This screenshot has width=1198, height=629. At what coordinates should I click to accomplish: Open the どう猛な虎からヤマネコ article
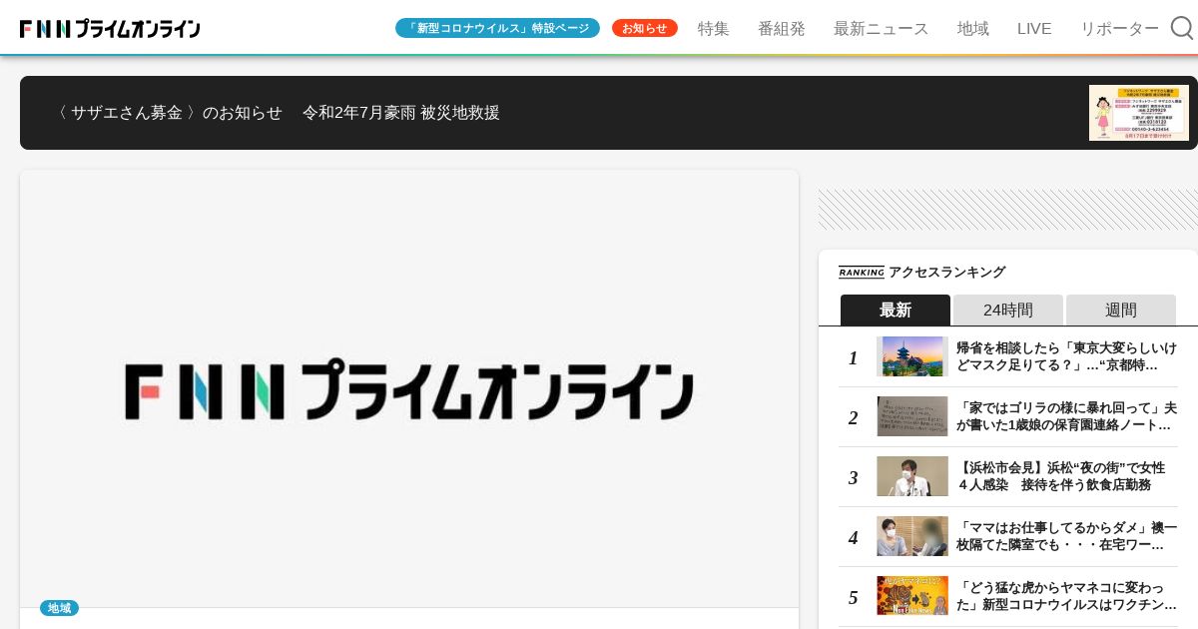coord(1066,596)
